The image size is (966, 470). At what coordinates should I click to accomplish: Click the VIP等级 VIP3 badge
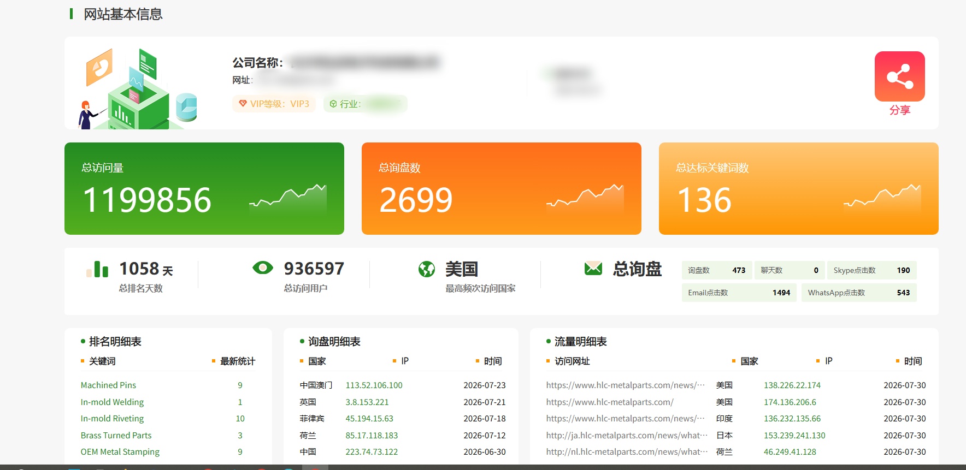tap(274, 104)
